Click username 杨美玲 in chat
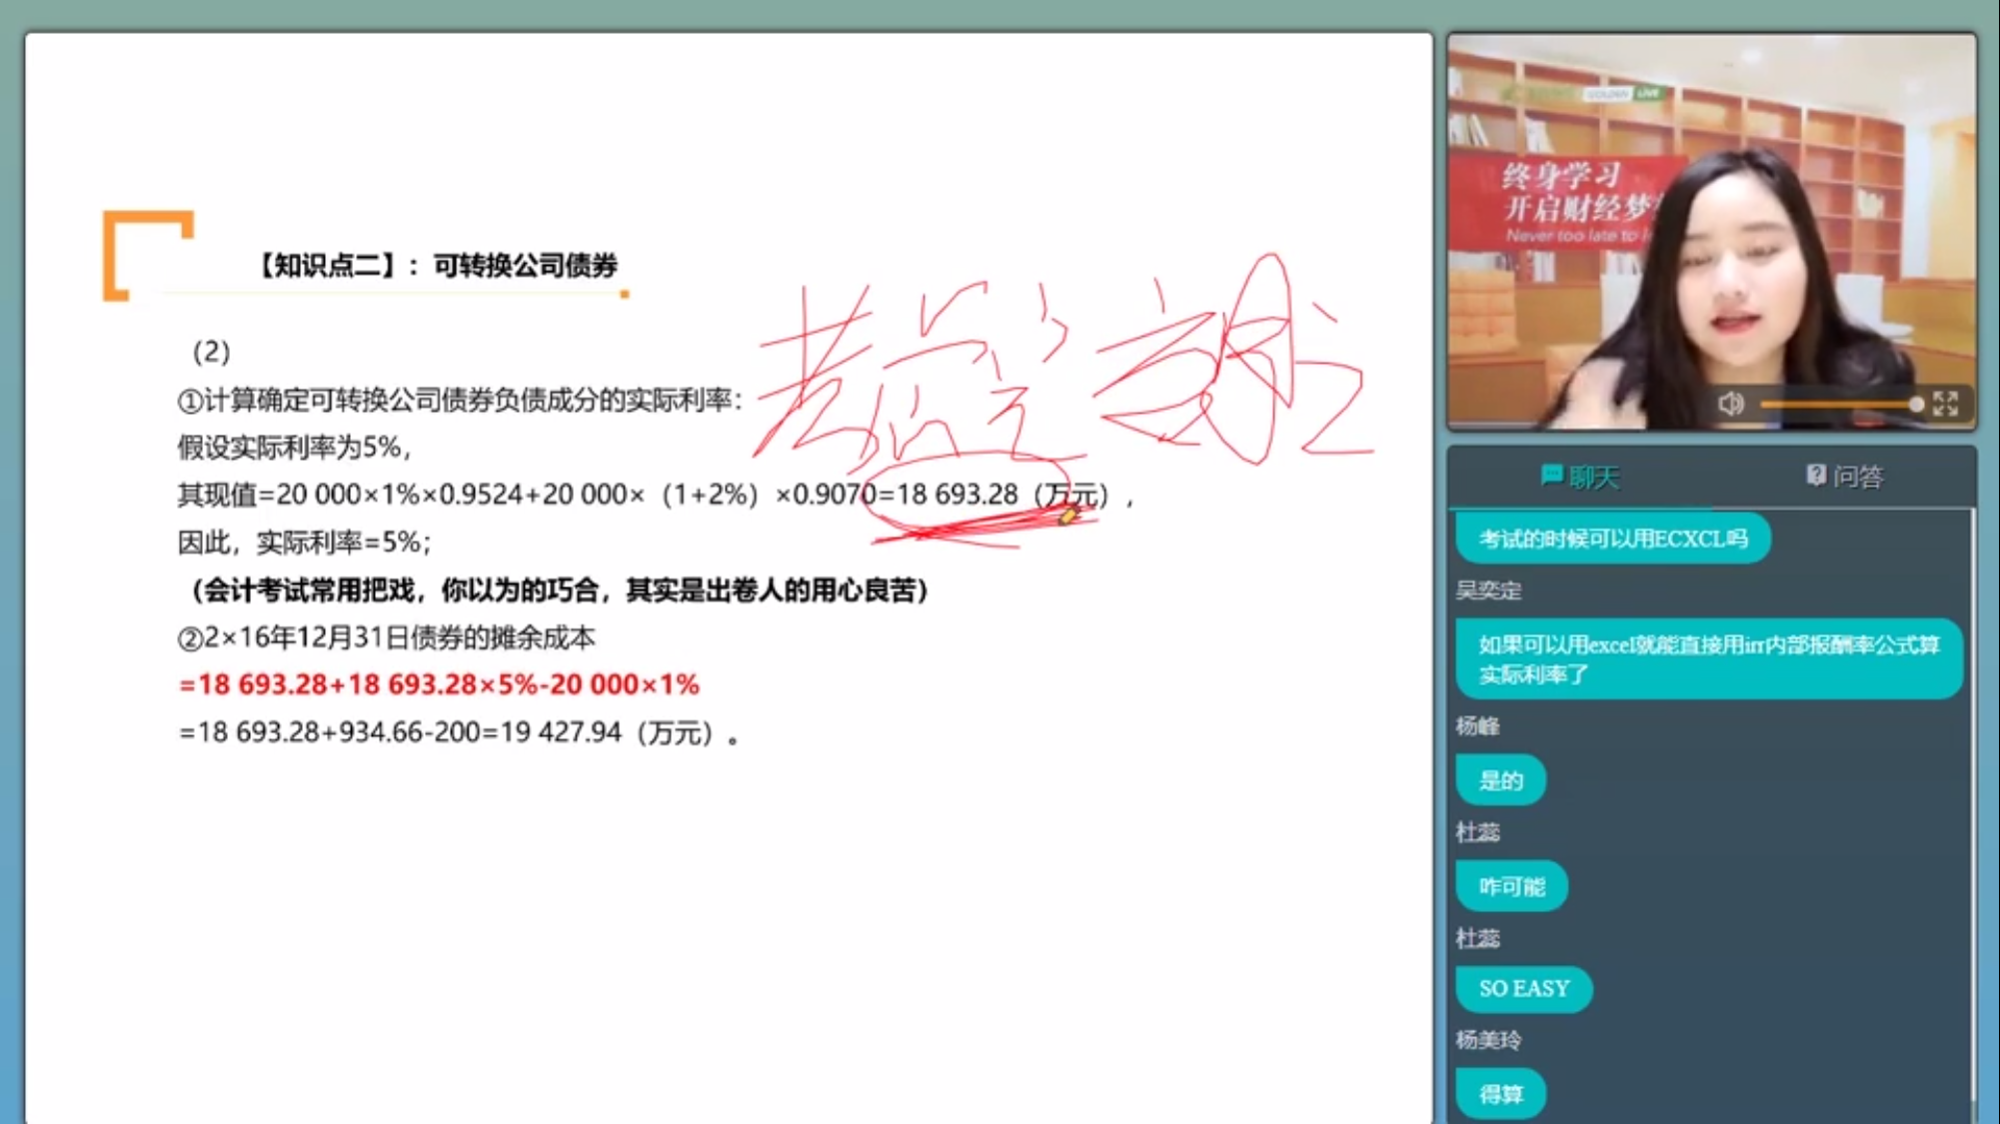The height and width of the screenshot is (1124, 2000). (x=1488, y=1041)
